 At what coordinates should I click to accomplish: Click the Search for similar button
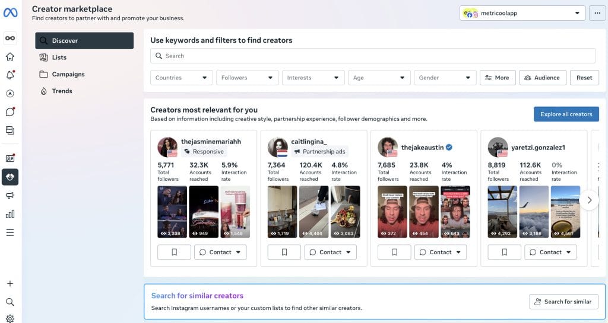[563, 302]
